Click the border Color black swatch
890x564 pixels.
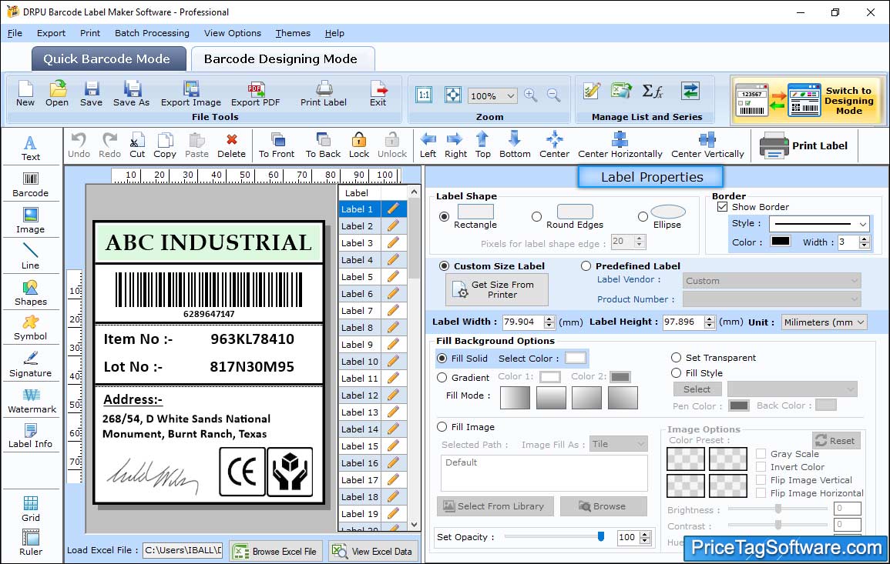tap(780, 241)
